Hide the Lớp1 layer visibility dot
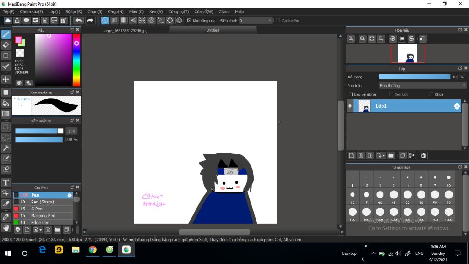469x264 pixels. click(349, 106)
